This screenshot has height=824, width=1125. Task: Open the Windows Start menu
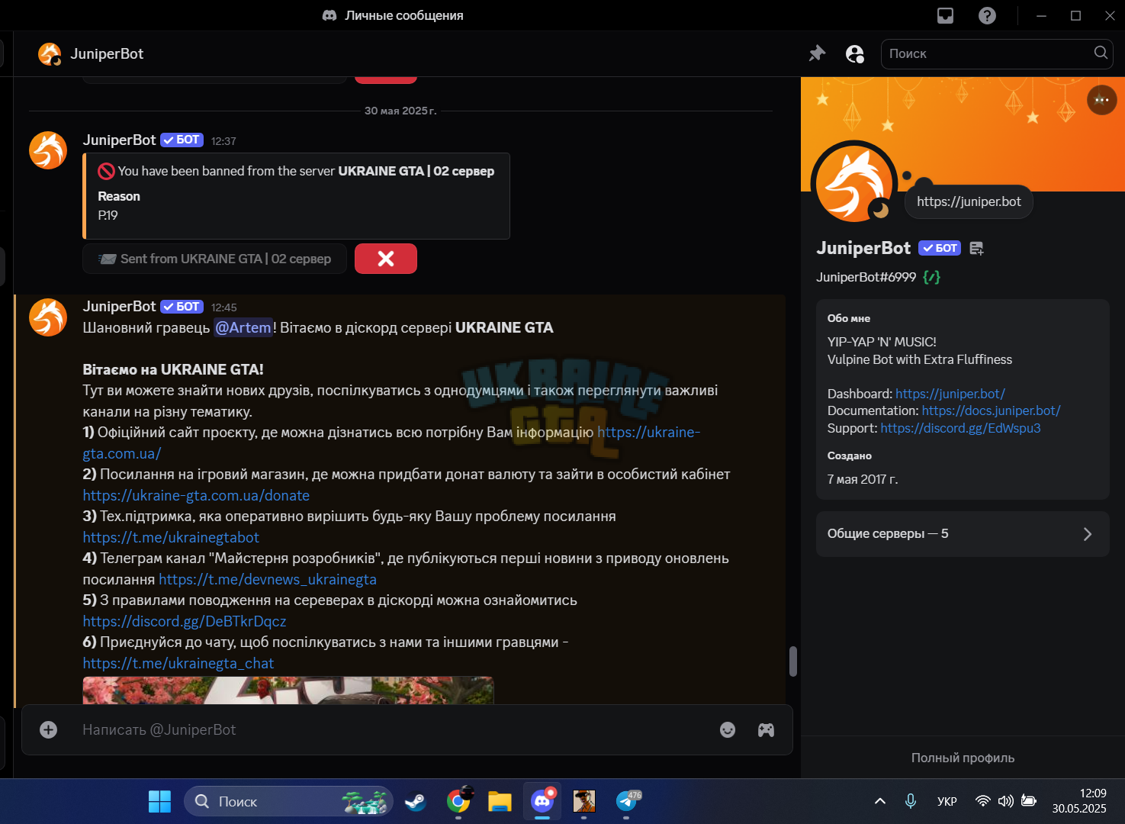(159, 802)
